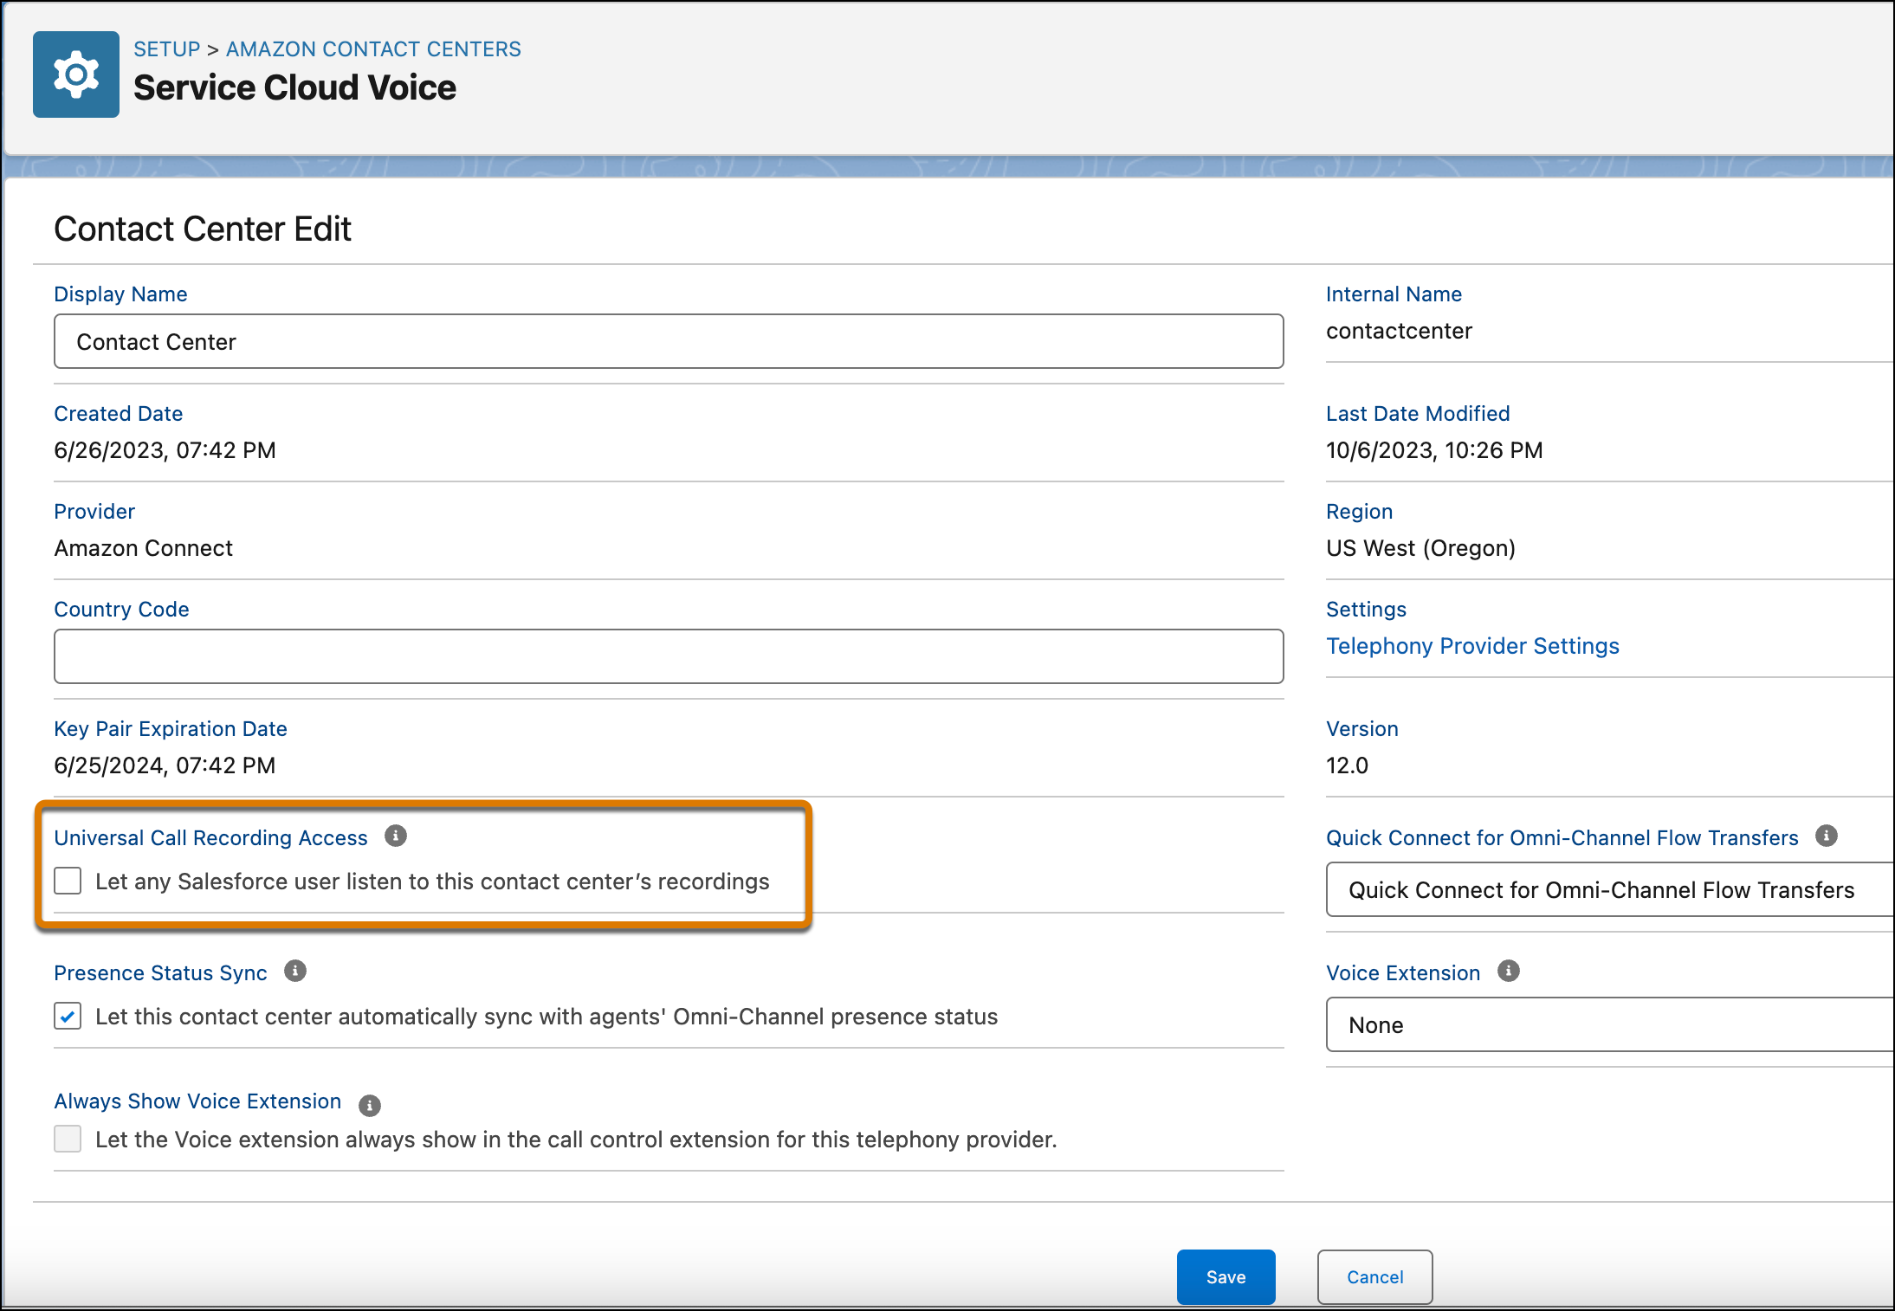The image size is (1895, 1311).
Task: Open info icon beside Always Show Voice Extension
Action: [x=370, y=1105]
